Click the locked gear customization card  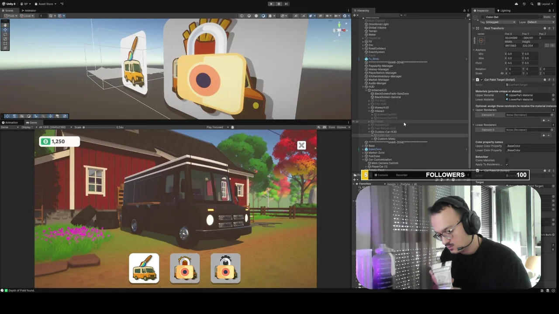point(226,268)
